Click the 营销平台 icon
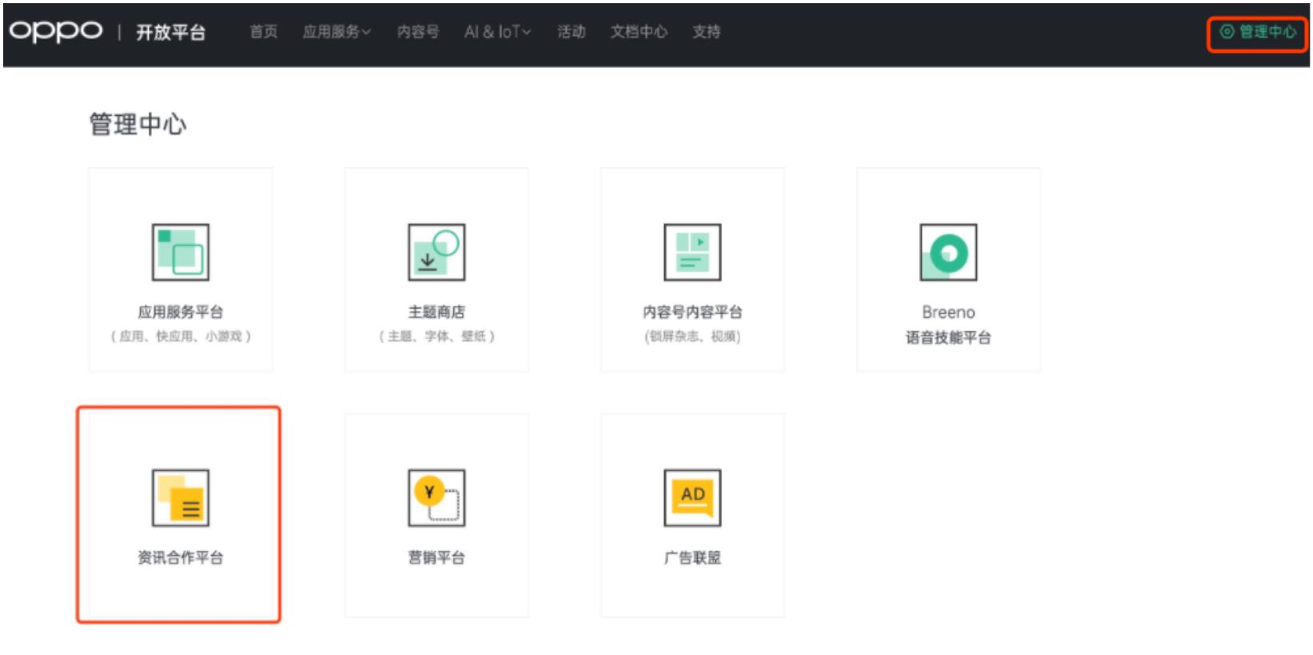1313x655 pixels. 436,497
